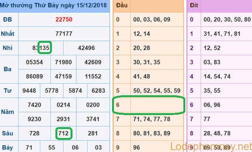252x152 pixels.
Task: Click third prize number 42609
Action: click(93, 62)
